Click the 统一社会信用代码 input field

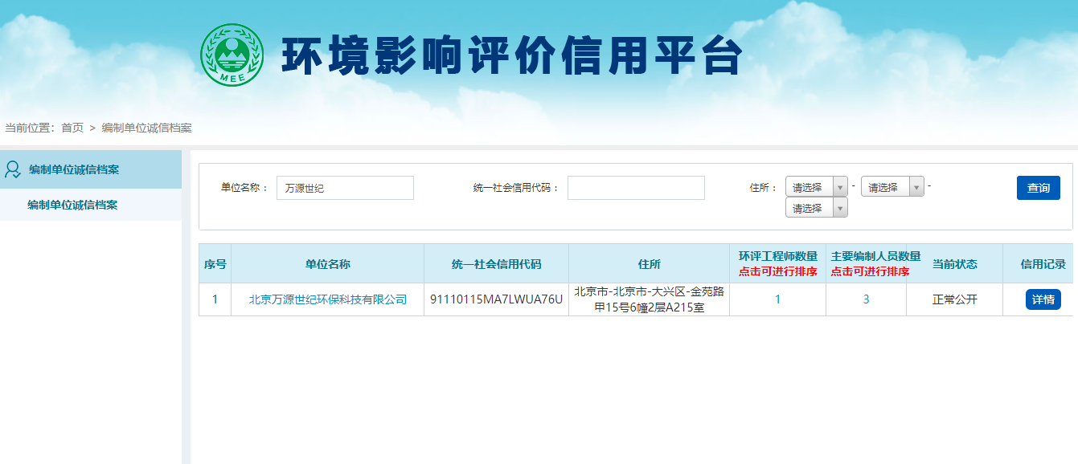636,186
